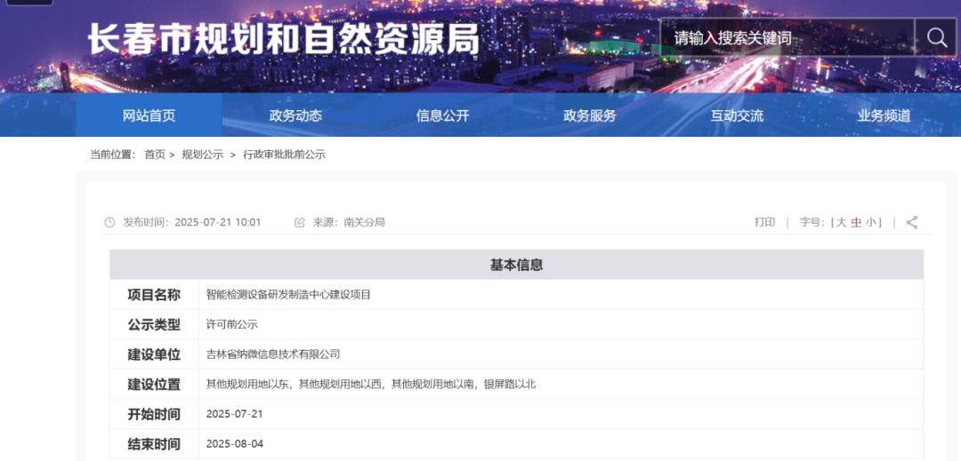Open the share icon menu
This screenshot has height=461, width=961.
pyautogui.click(x=912, y=223)
